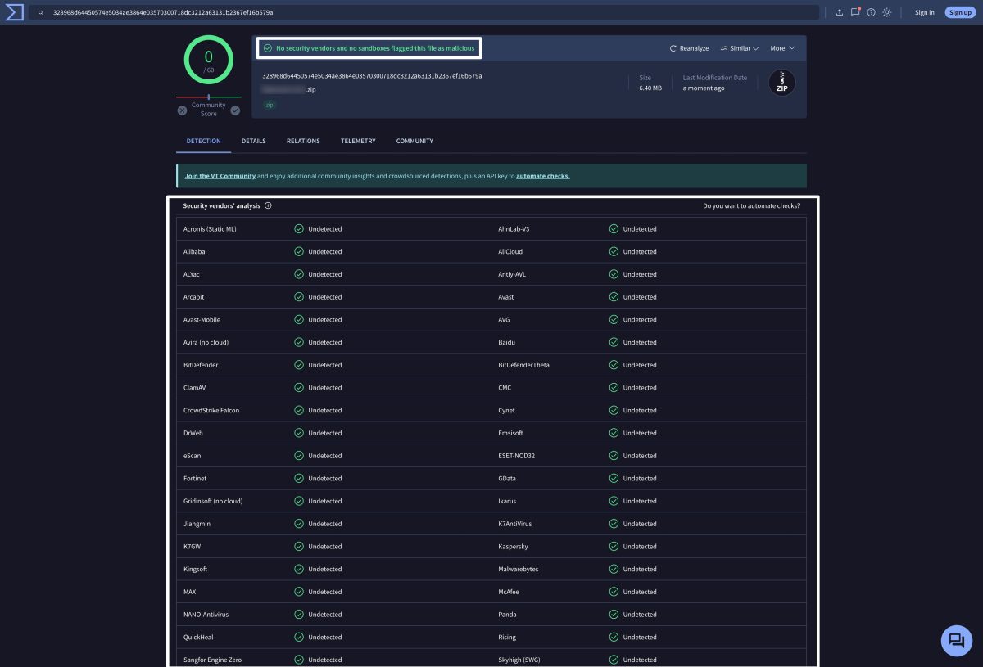Vote the file malicious with the X icon
Image resolution: width=983 pixels, height=667 pixels.
182,110
